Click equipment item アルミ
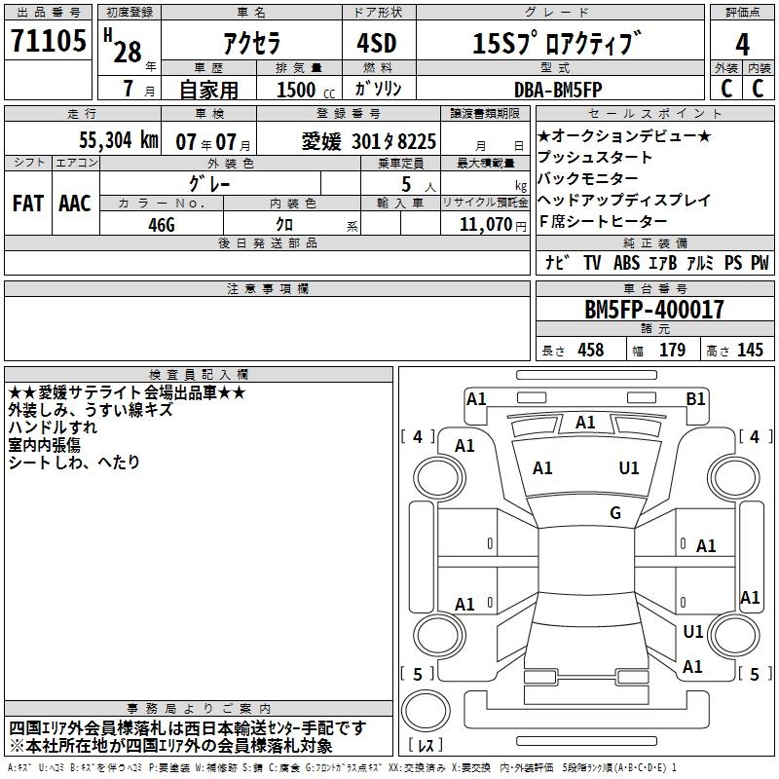 click(x=700, y=262)
